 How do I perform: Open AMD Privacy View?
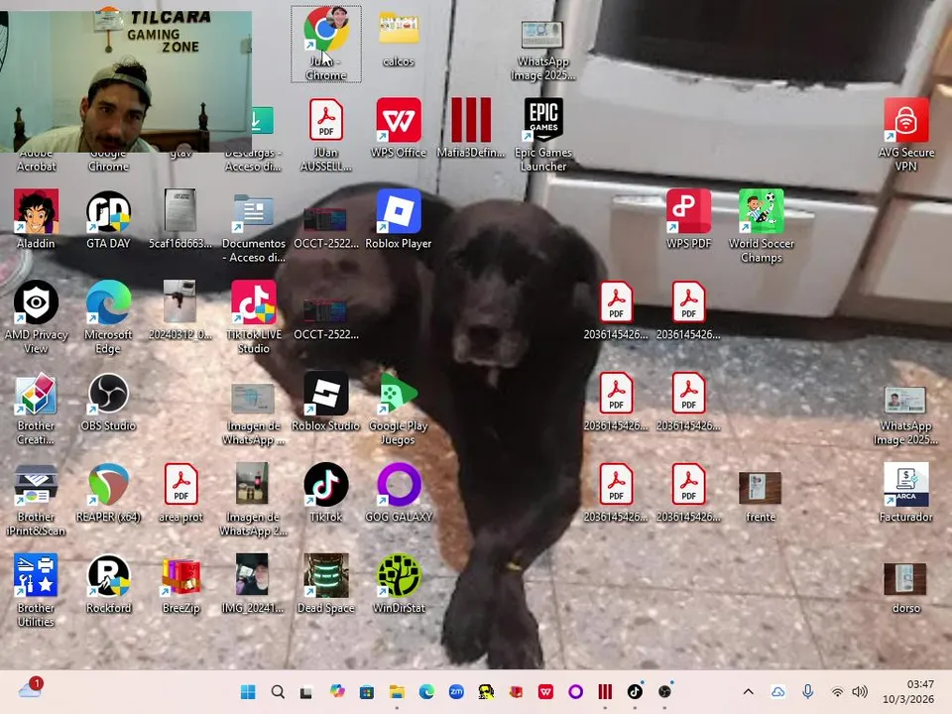tap(36, 316)
